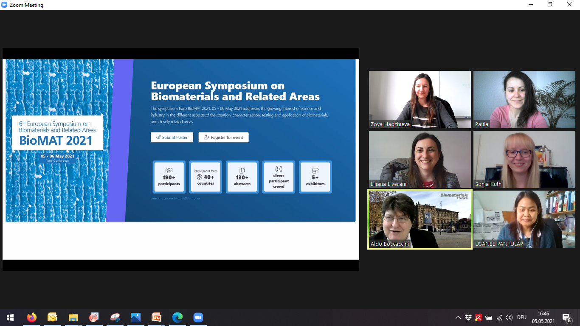Open Outlook from the taskbar

click(52, 318)
